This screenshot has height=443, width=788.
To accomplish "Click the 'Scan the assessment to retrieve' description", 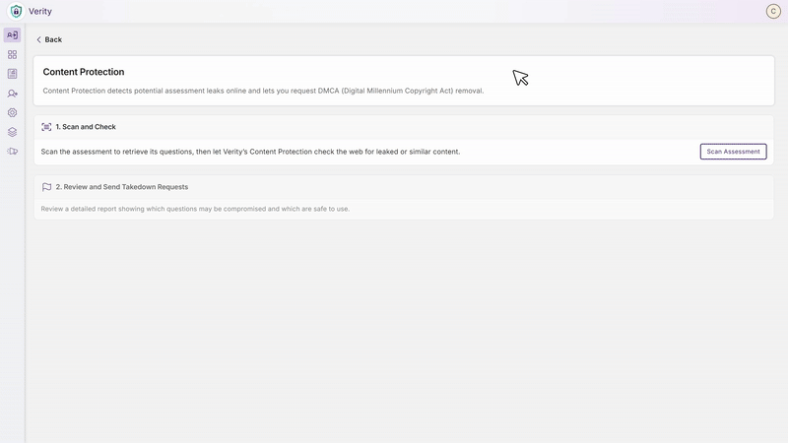I will coord(250,152).
